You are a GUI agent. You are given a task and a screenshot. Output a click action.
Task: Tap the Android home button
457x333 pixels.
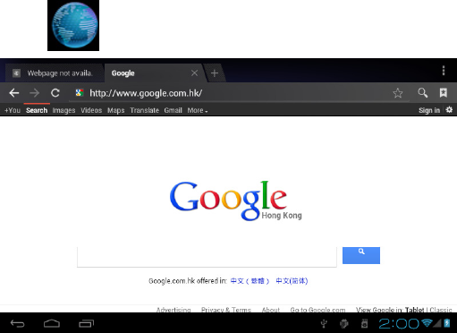[52, 323]
